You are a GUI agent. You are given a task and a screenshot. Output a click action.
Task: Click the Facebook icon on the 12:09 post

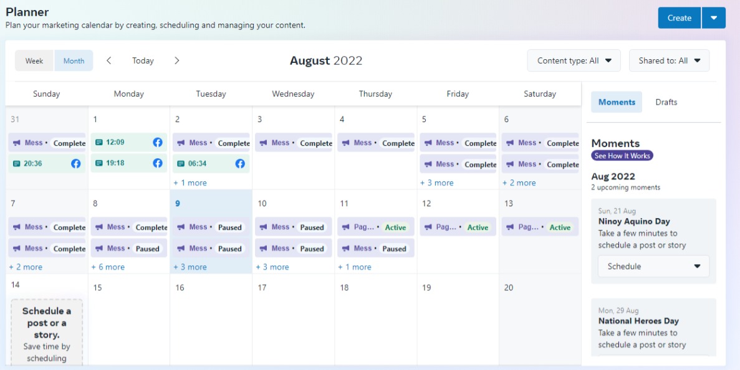[158, 143]
